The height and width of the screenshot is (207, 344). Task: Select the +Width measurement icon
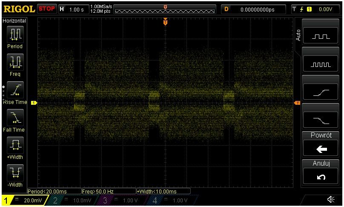tap(15, 145)
